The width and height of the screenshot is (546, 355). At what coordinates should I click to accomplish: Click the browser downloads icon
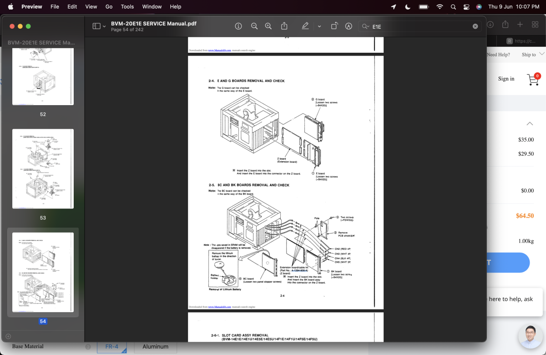pyautogui.click(x=490, y=25)
